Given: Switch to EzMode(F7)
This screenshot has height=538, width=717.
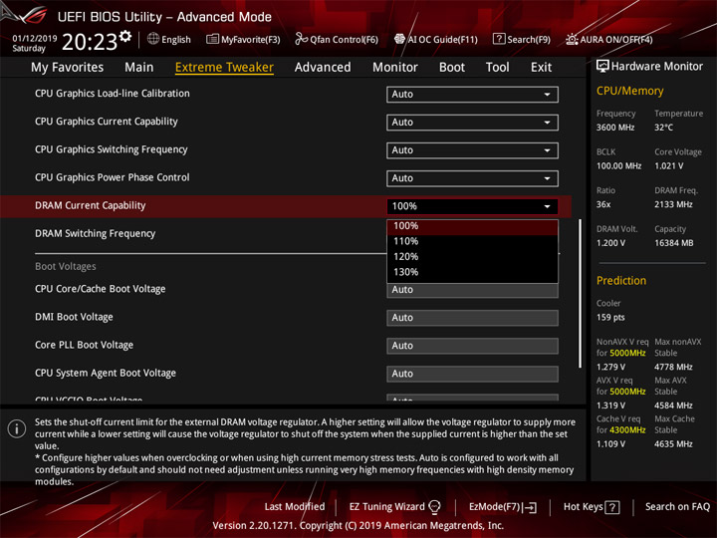Looking at the screenshot, I should coord(503,507).
